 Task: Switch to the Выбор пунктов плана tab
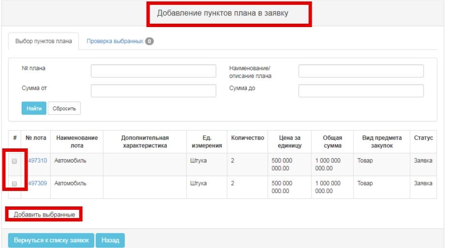[44, 42]
